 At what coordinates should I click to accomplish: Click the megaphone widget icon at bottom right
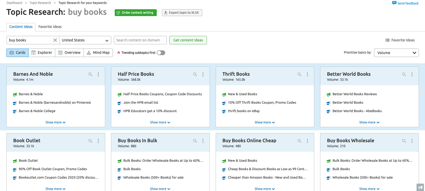coord(420,187)
